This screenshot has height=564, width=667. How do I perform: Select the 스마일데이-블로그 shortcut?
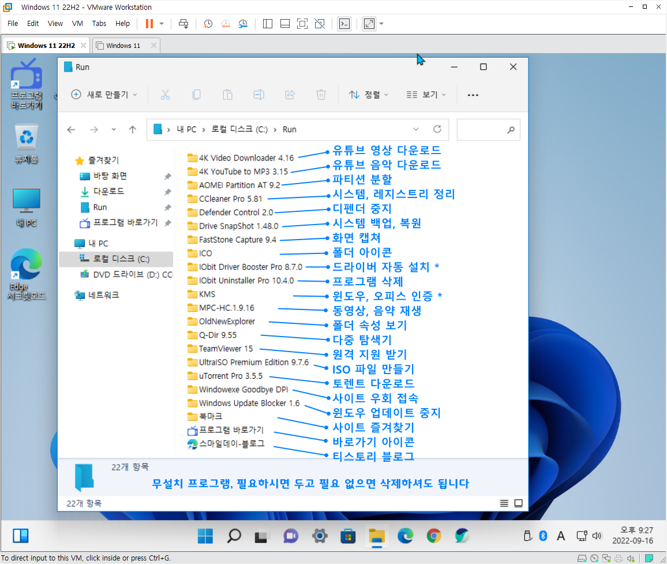pos(226,444)
